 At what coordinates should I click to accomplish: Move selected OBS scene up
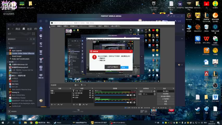tap(59, 105)
